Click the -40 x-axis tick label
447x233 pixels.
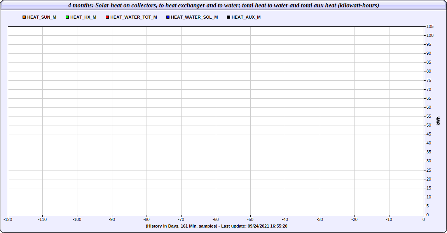tap(285, 219)
